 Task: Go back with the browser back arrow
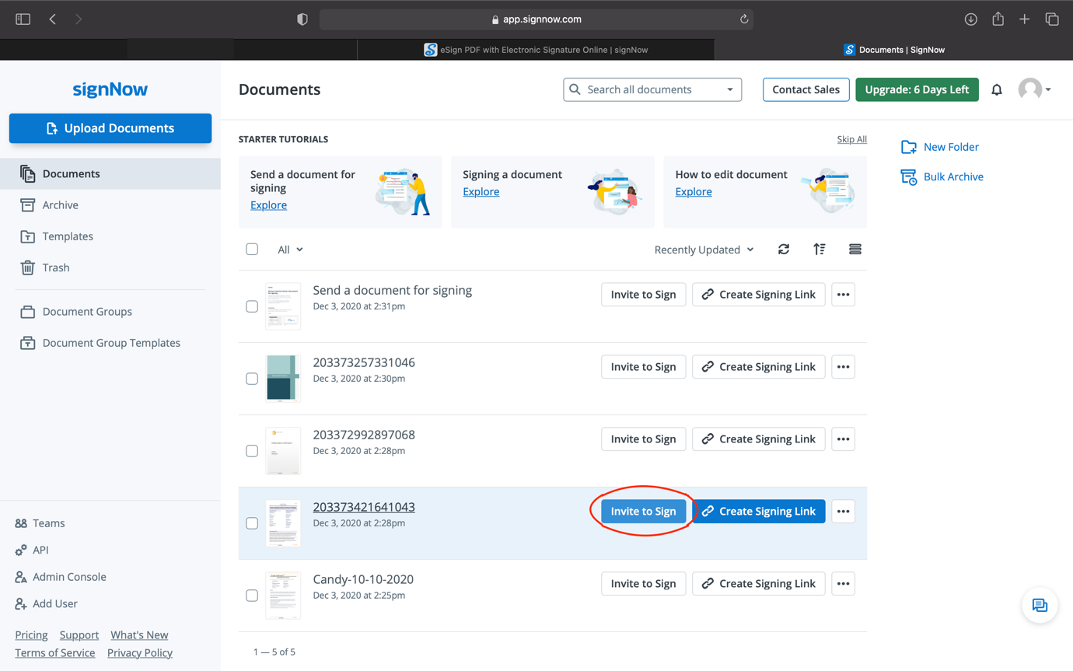pos(53,19)
